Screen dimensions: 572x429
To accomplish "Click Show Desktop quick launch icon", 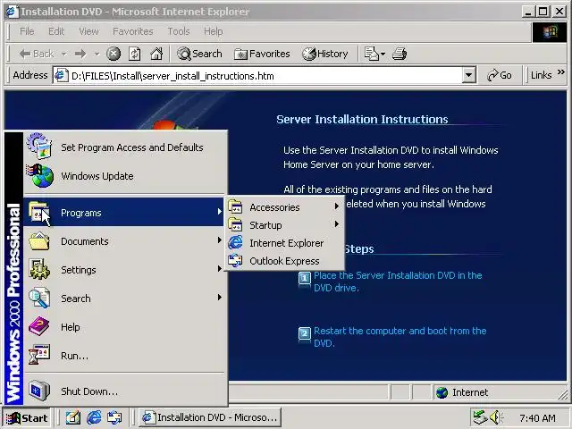I will tap(72, 417).
